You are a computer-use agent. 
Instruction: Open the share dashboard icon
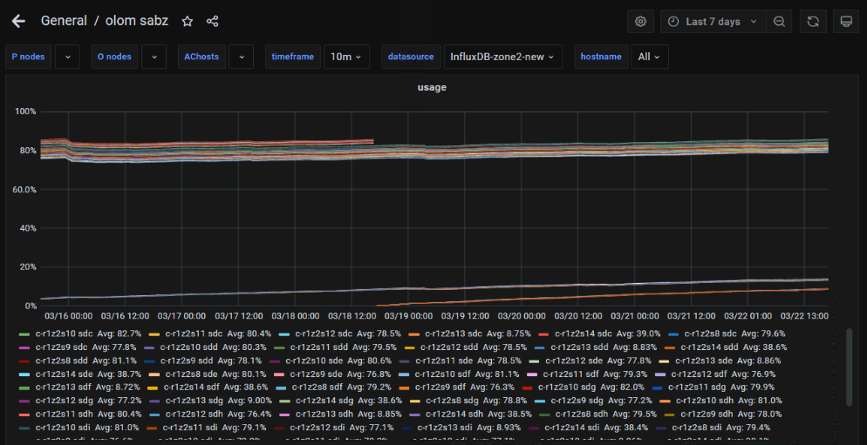click(x=213, y=21)
